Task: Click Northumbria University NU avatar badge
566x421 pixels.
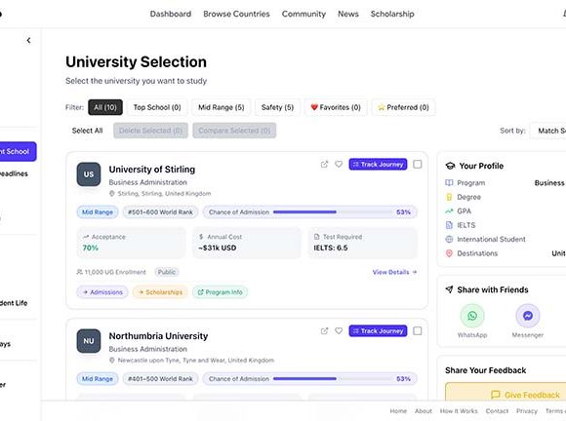Action: click(x=89, y=341)
